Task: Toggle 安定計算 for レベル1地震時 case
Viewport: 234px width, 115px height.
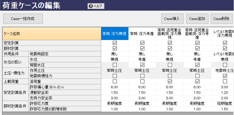Action: 225,43
